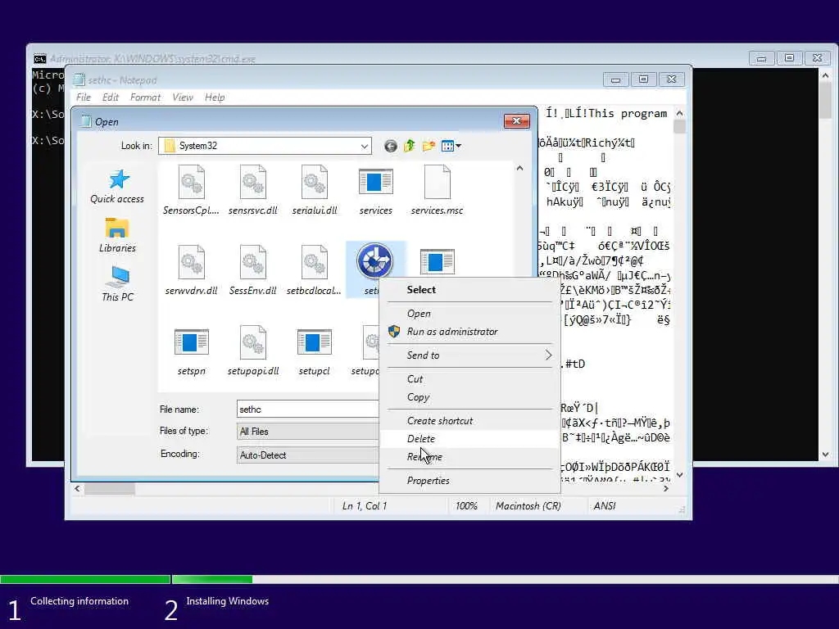The image size is (839, 629).
Task: Select the SensorsCpl file icon
Action: click(x=191, y=183)
